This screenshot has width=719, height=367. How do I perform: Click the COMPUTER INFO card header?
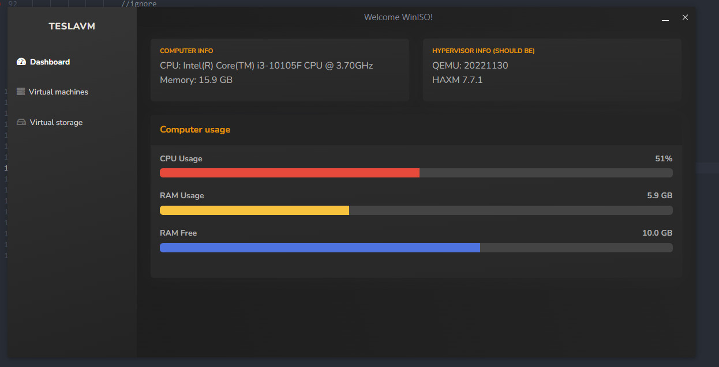point(186,51)
